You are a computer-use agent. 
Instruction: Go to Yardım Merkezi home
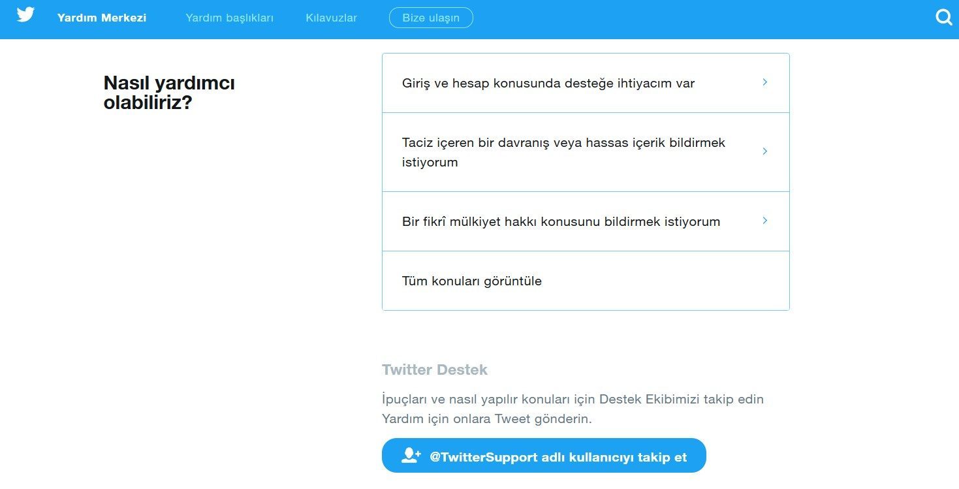point(102,18)
